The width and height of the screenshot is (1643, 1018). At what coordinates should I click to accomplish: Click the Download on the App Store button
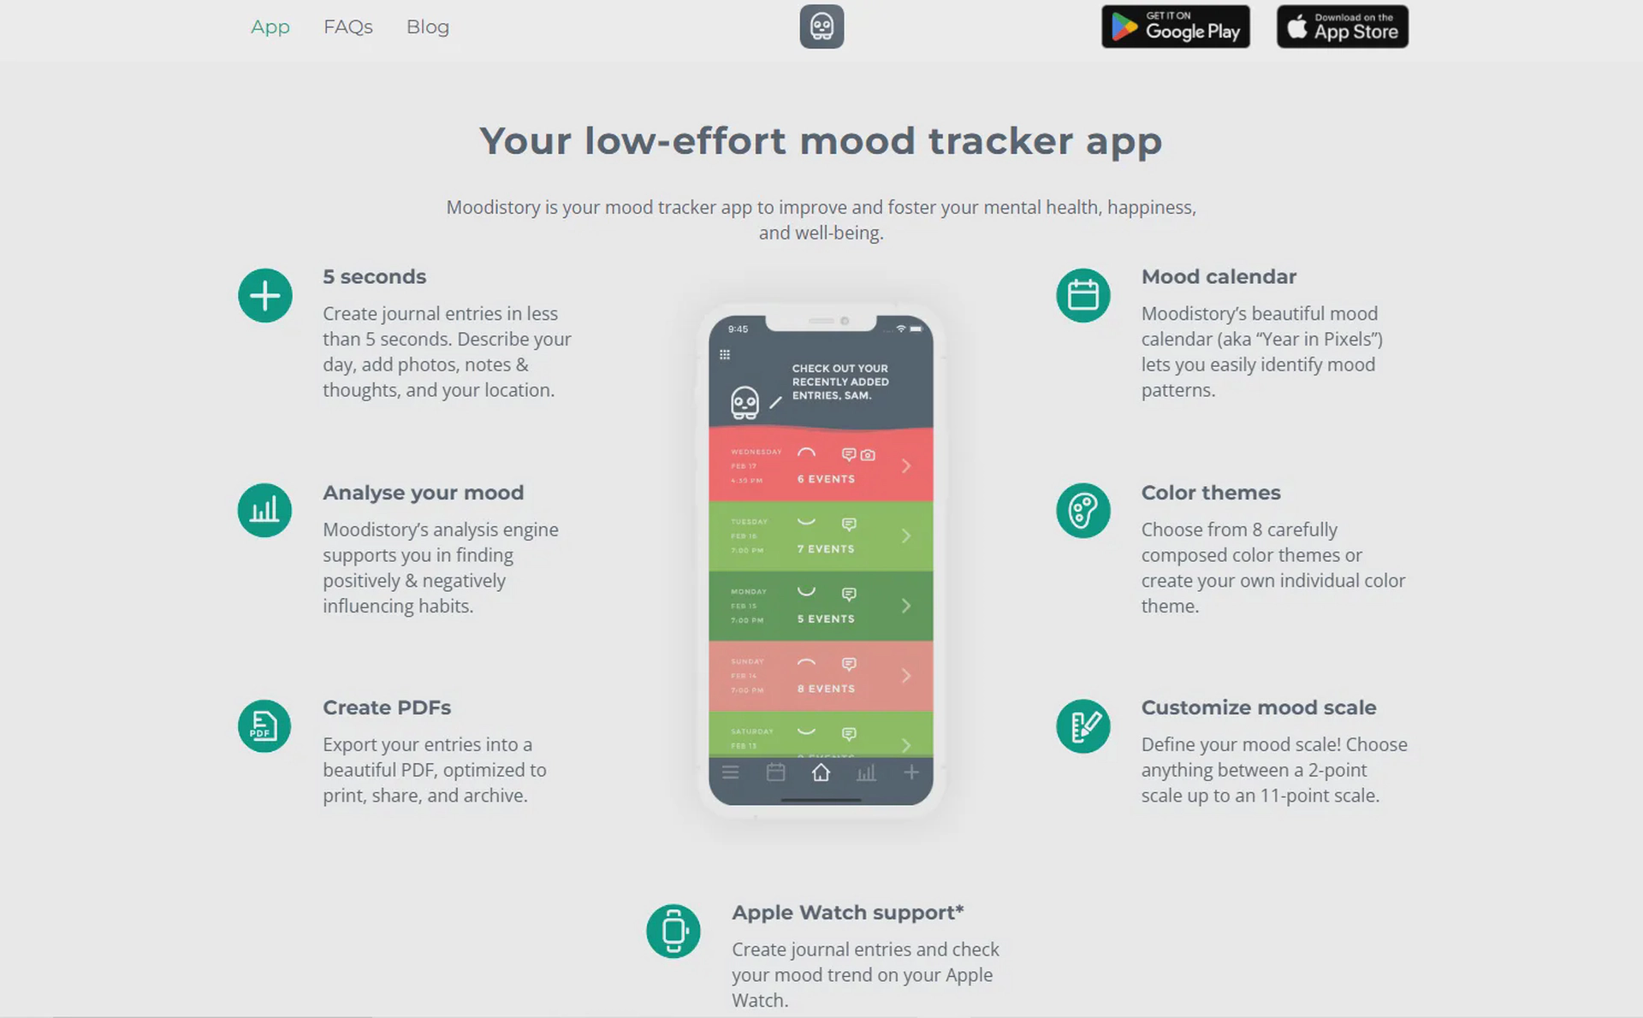pyautogui.click(x=1343, y=26)
